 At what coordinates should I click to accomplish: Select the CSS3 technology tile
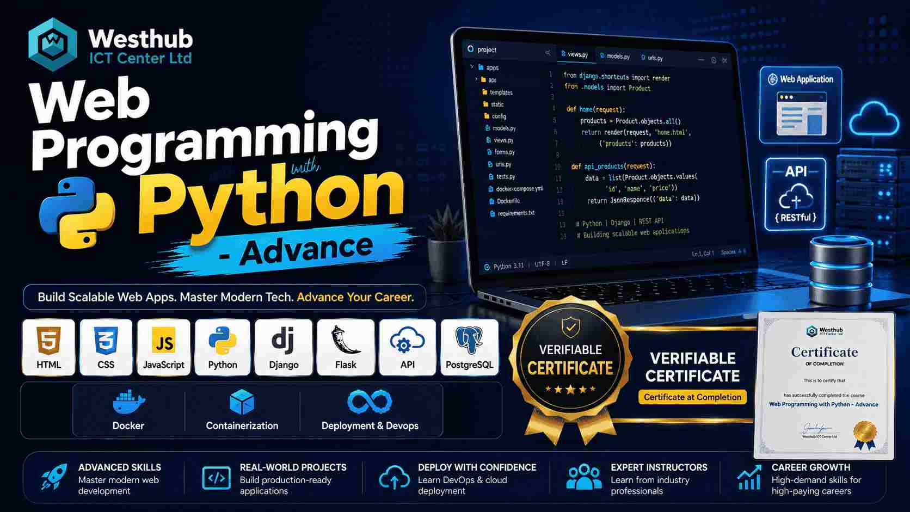[106, 347]
